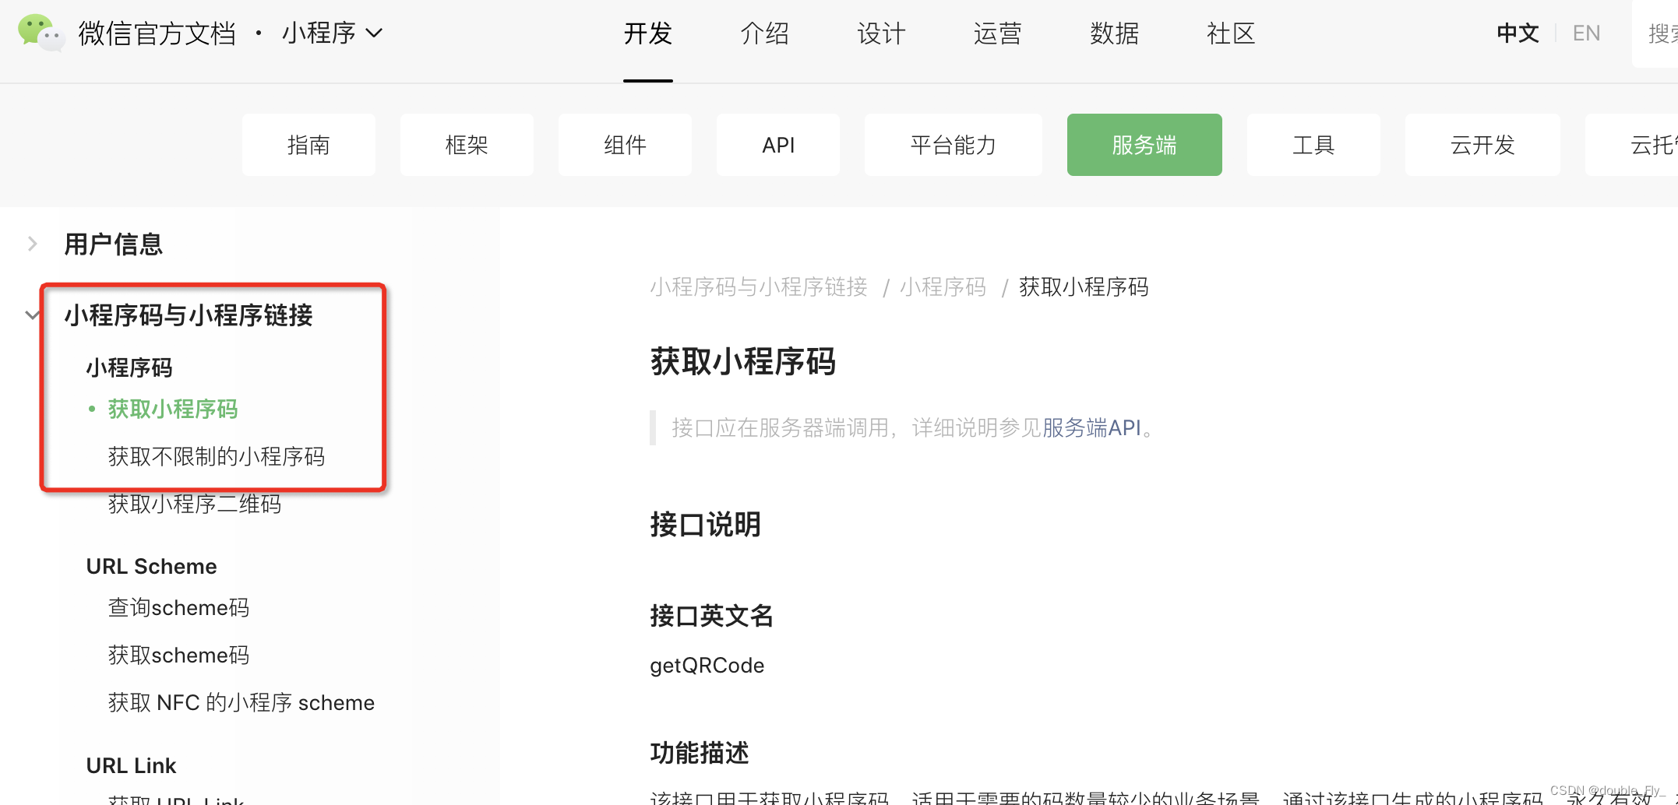Click breadcrumb 获取小程序码
1678x805 pixels.
(x=1084, y=287)
